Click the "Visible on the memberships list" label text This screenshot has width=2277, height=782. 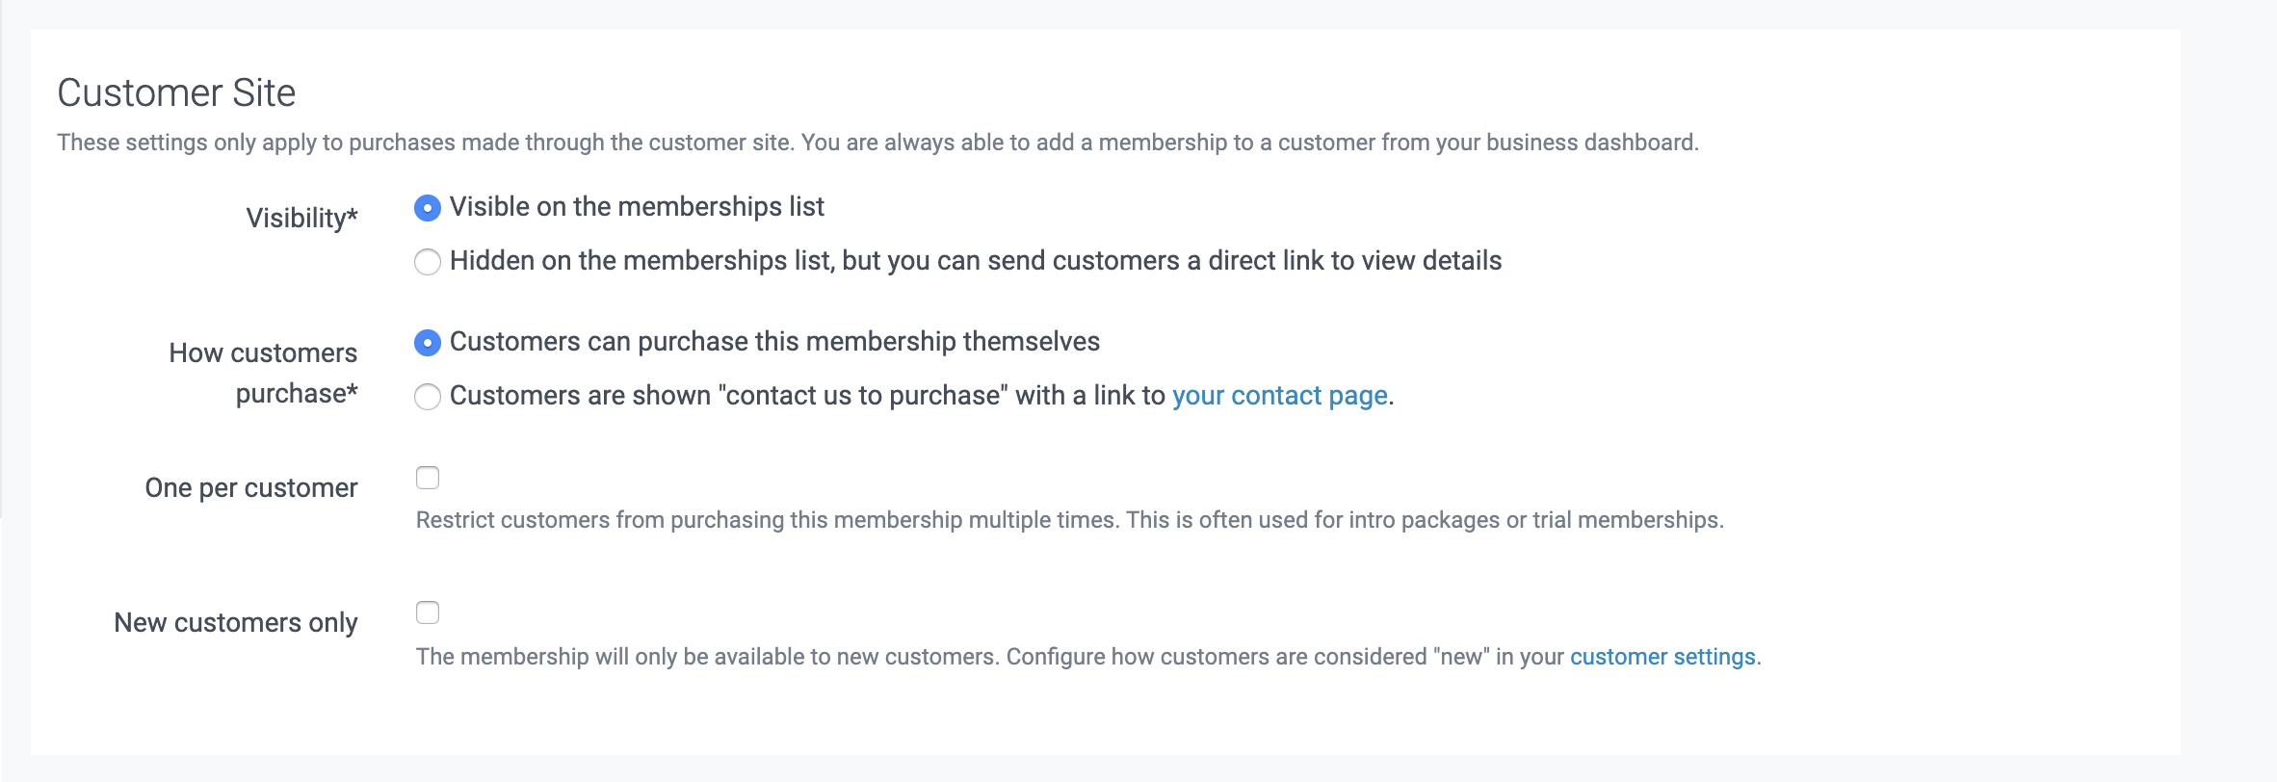click(x=637, y=207)
